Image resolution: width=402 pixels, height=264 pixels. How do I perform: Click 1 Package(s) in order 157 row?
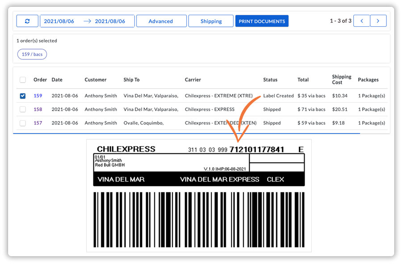(x=372, y=123)
